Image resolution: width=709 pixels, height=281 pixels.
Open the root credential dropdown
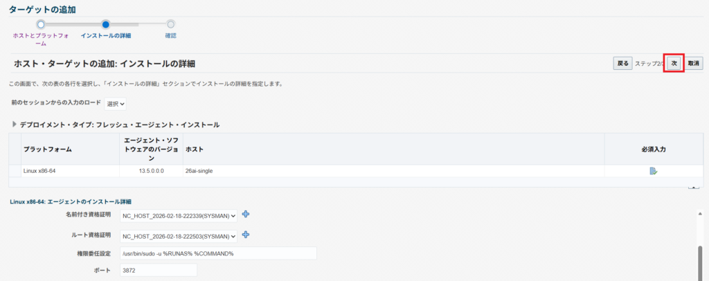(179, 236)
